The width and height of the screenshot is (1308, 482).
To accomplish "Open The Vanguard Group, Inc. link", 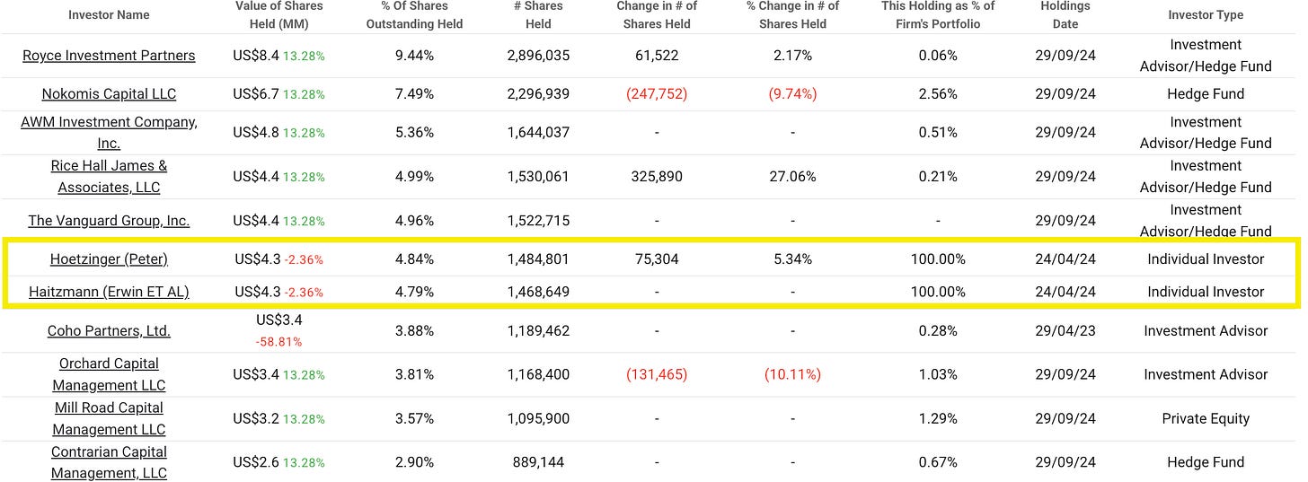I will (109, 221).
